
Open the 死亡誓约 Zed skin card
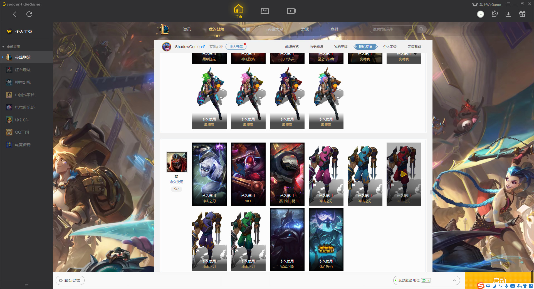pos(326,240)
